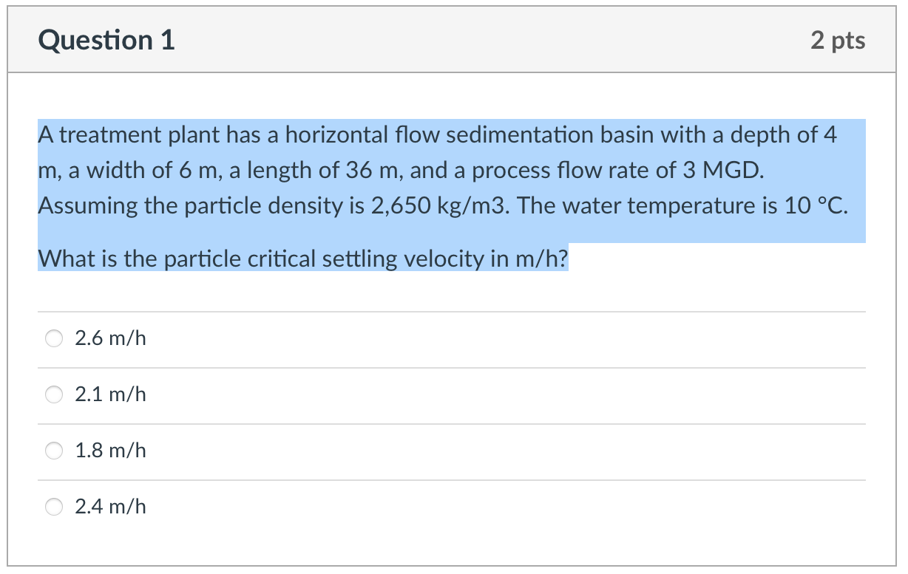Image resolution: width=908 pixels, height=574 pixels.
Task: Select the 2.6 m/h radio button
Action: tap(53, 338)
